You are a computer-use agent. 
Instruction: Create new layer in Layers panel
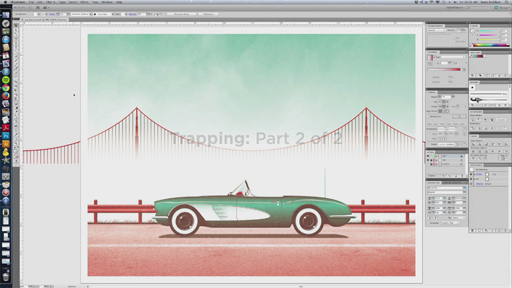pyautogui.click(x=456, y=176)
